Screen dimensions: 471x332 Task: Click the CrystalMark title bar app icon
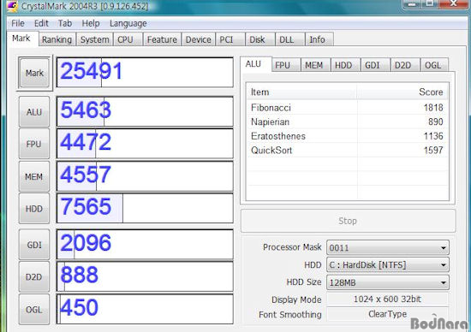click(13, 5)
